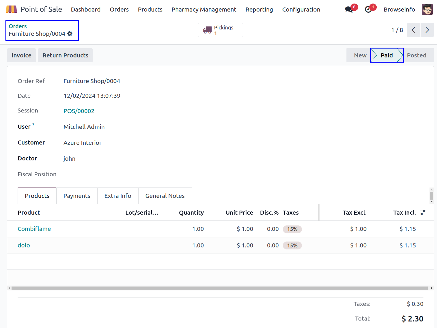This screenshot has height=328, width=437.
Task: Open the gear actions menu beside Furniture Shop/0004
Action: [70, 34]
